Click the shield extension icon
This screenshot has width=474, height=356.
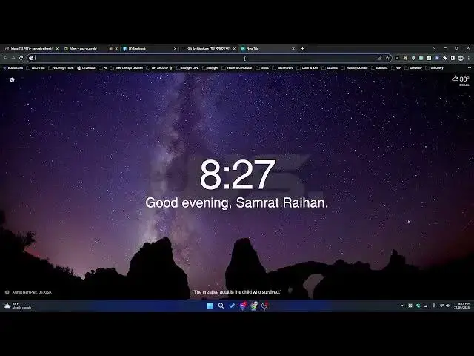click(413, 58)
